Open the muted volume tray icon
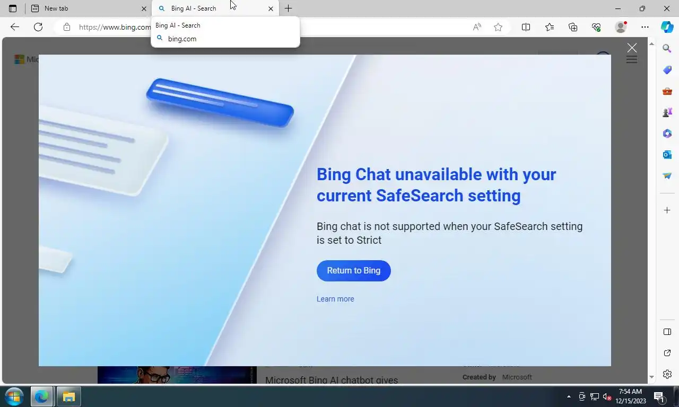Viewport: 679px width, 407px height. point(607,396)
